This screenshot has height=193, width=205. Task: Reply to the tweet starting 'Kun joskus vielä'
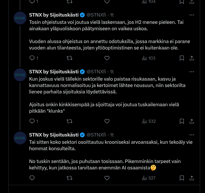32,121
